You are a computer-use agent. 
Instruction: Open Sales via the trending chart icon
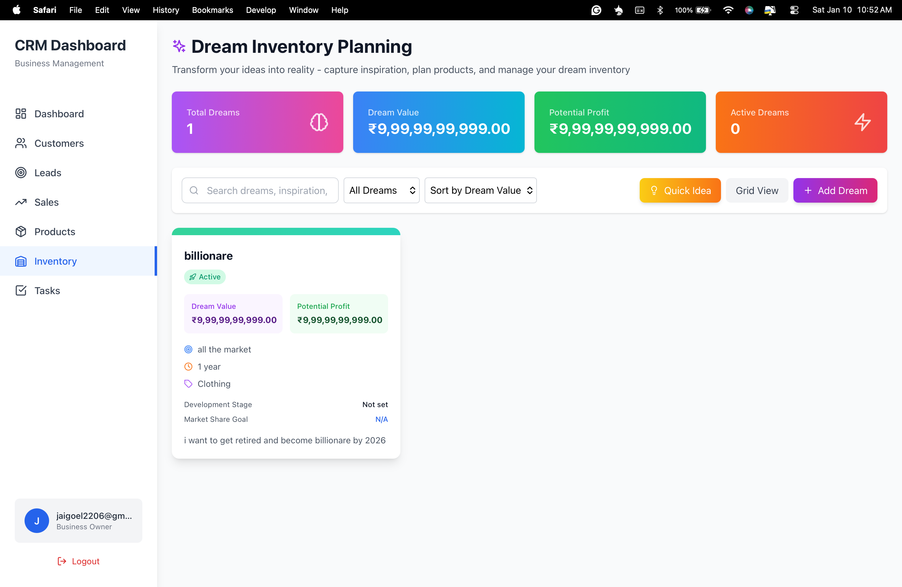21,202
